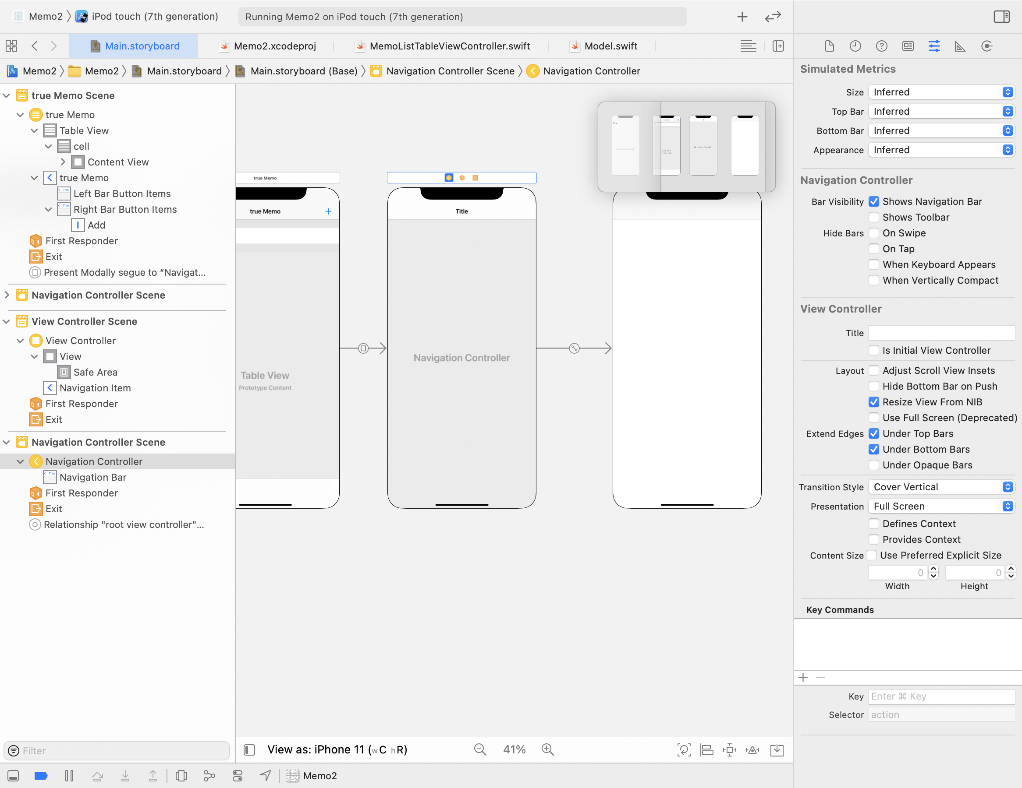1022x788 pixels.
Task: Zoom in on the storyboard canvas
Action: click(547, 749)
